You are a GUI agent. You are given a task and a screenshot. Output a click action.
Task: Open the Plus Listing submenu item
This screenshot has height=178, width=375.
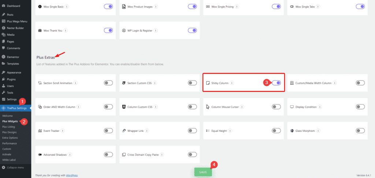pos(8,127)
